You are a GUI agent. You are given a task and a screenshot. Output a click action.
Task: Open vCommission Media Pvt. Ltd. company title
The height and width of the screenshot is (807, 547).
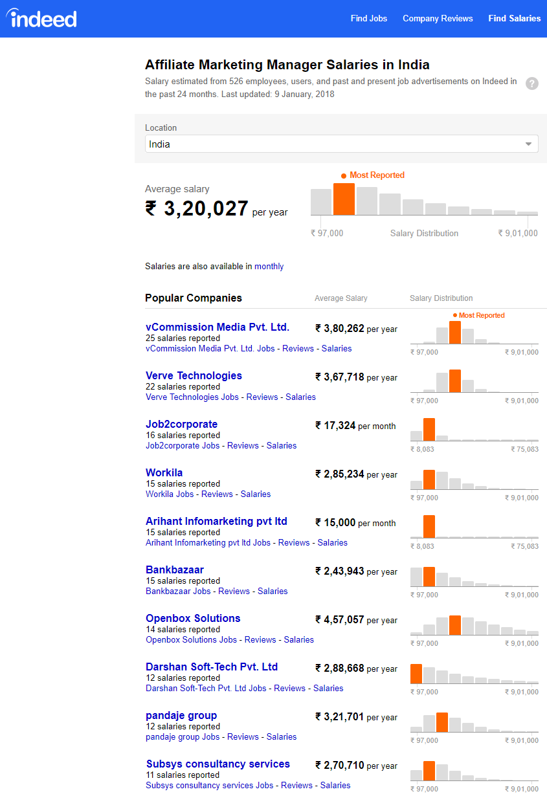tap(218, 327)
